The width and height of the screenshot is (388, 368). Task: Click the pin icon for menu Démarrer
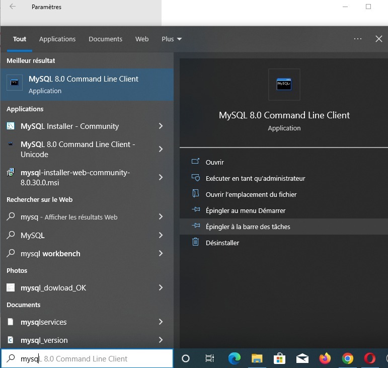click(x=196, y=209)
